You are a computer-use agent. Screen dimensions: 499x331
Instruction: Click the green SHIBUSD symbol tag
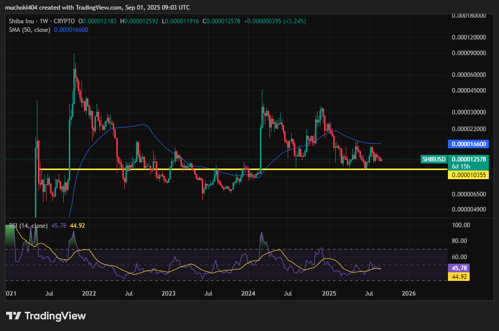pos(434,159)
